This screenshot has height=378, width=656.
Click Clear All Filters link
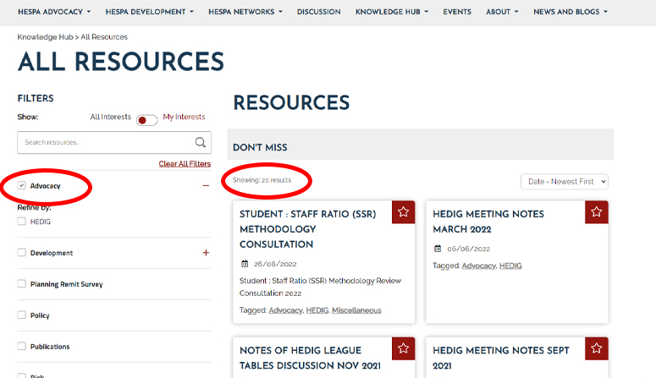pos(185,164)
